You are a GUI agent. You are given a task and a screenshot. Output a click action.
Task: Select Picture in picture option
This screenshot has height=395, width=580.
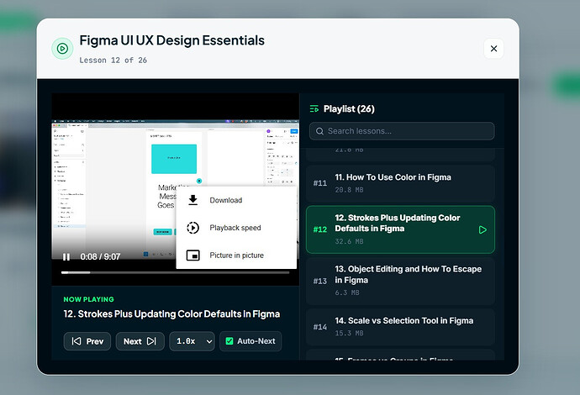236,255
